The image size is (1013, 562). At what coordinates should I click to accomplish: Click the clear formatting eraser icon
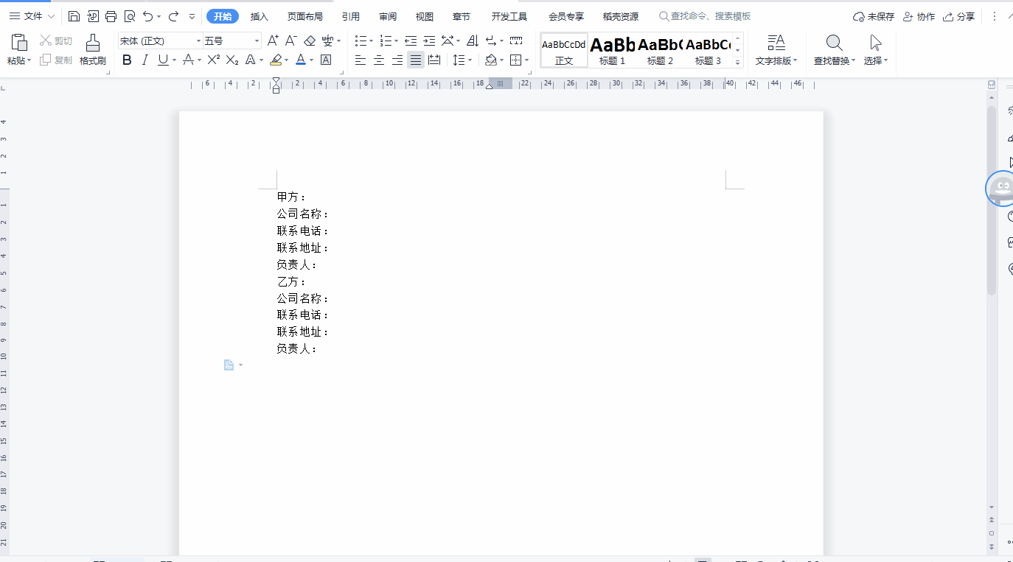[x=310, y=41]
